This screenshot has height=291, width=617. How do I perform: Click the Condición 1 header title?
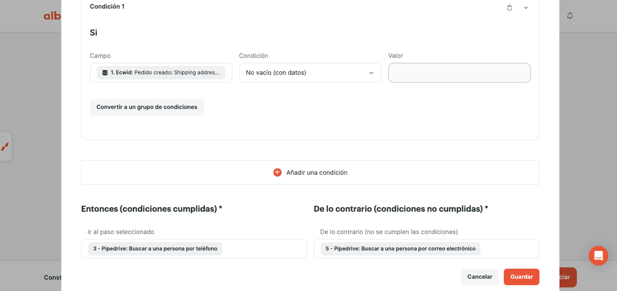pyautogui.click(x=107, y=7)
